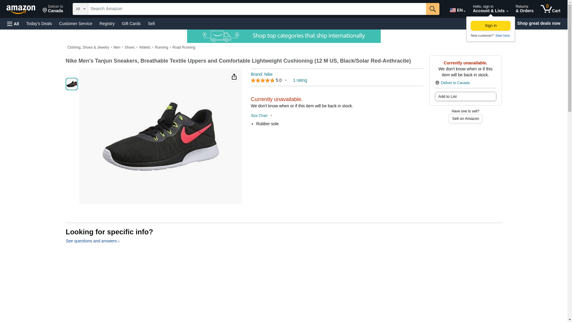The height and width of the screenshot is (322, 572).
Task: Click the EN language flag selector
Action: point(457,10)
